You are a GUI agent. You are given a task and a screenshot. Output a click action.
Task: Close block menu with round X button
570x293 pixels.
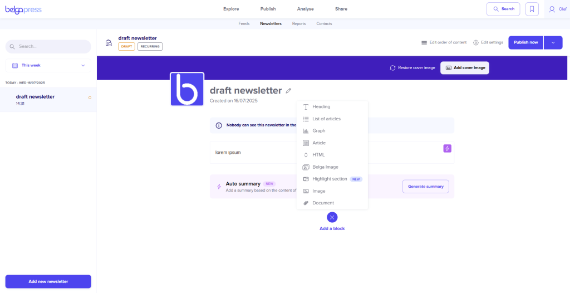pos(332,217)
